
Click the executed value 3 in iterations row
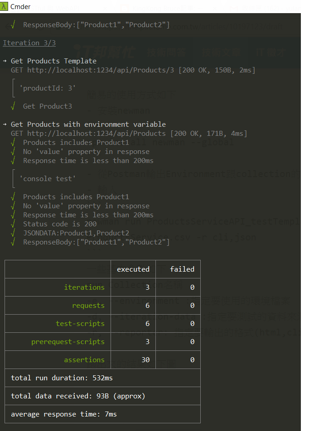(147, 287)
